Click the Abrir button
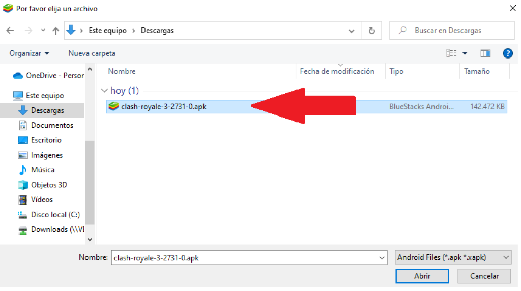Viewport: 521px width, 291px height. (x=422, y=276)
